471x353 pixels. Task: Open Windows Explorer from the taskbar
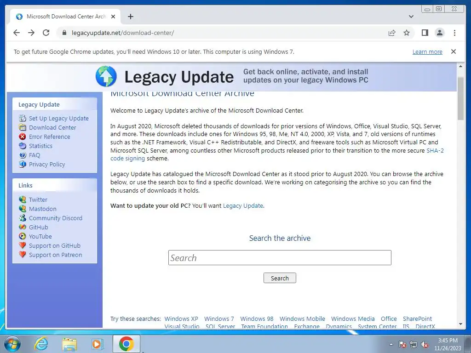[69, 344]
